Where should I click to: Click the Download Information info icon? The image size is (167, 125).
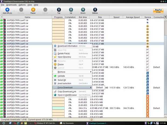(x=55, y=46)
